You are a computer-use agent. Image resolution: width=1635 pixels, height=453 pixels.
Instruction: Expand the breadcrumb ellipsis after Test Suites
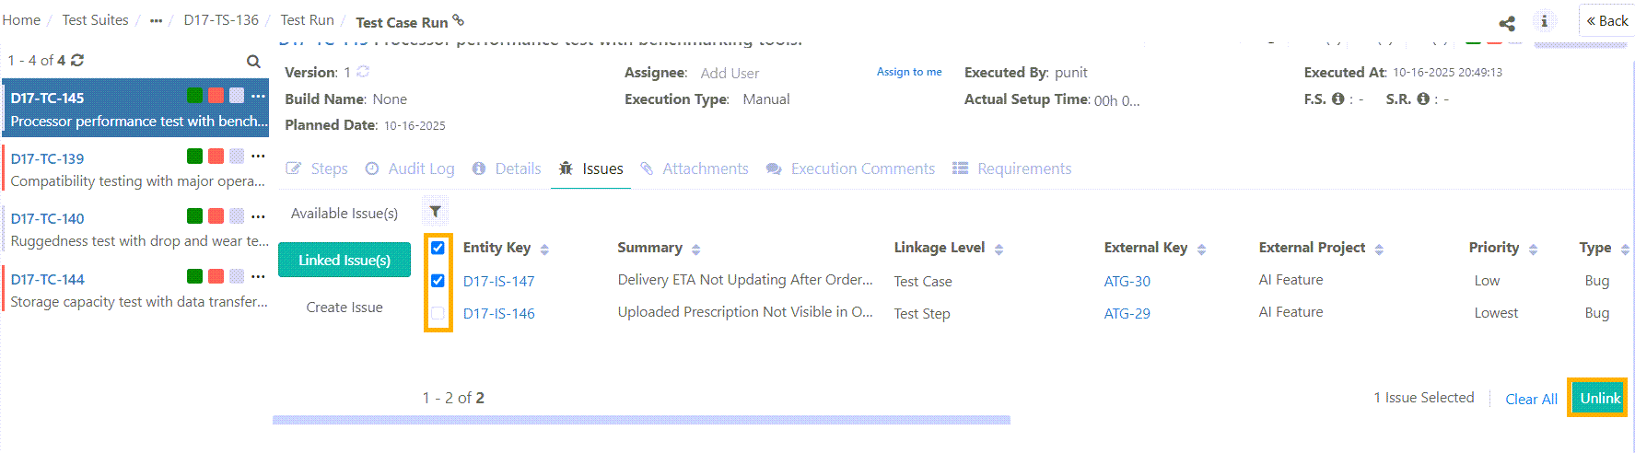click(x=156, y=20)
